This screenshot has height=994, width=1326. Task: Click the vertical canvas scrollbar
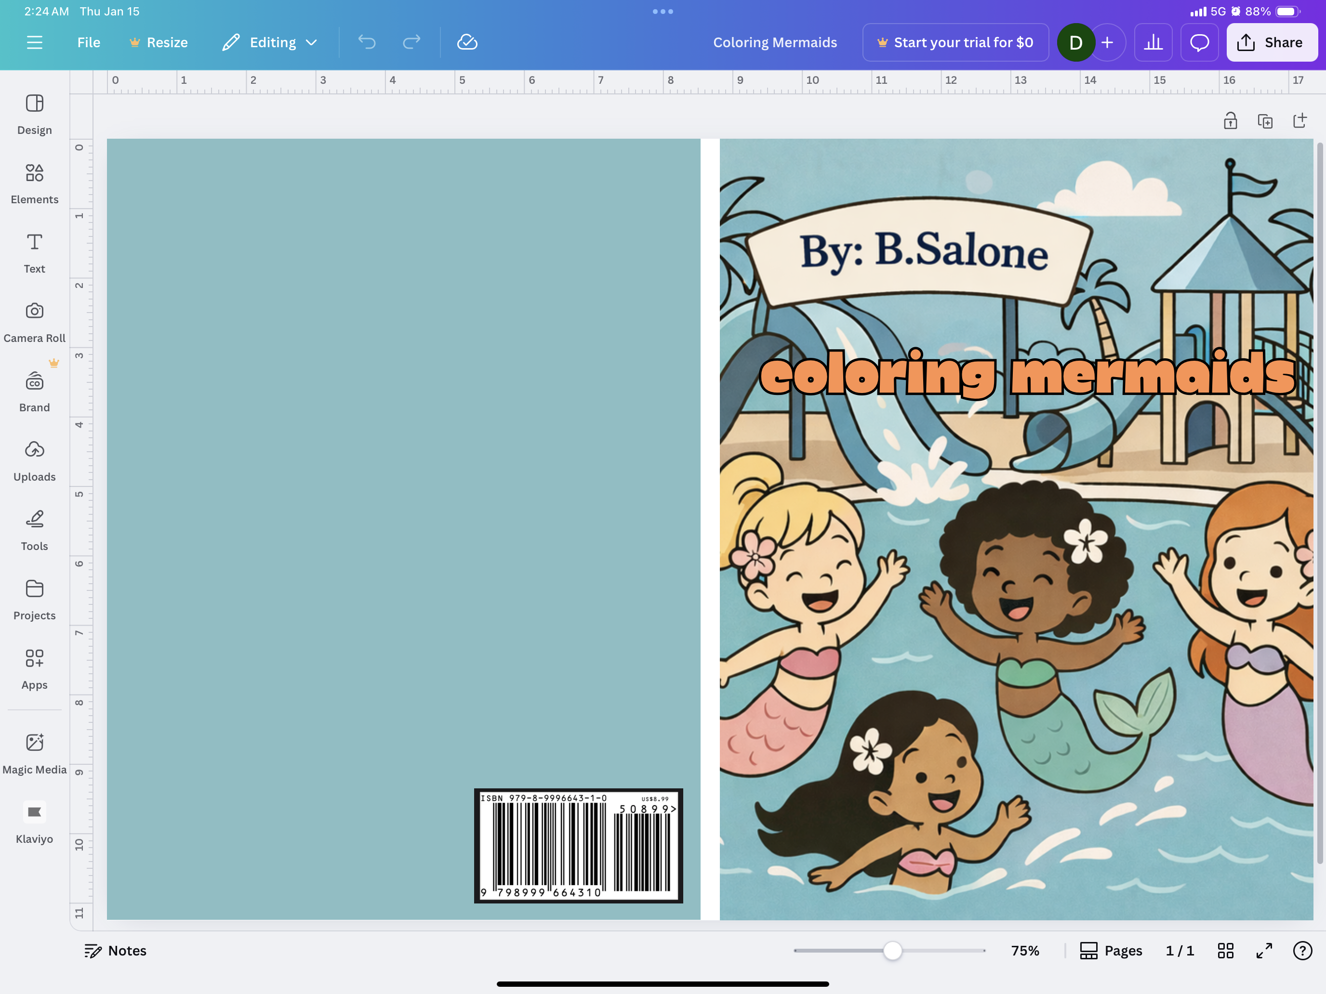(x=1319, y=503)
